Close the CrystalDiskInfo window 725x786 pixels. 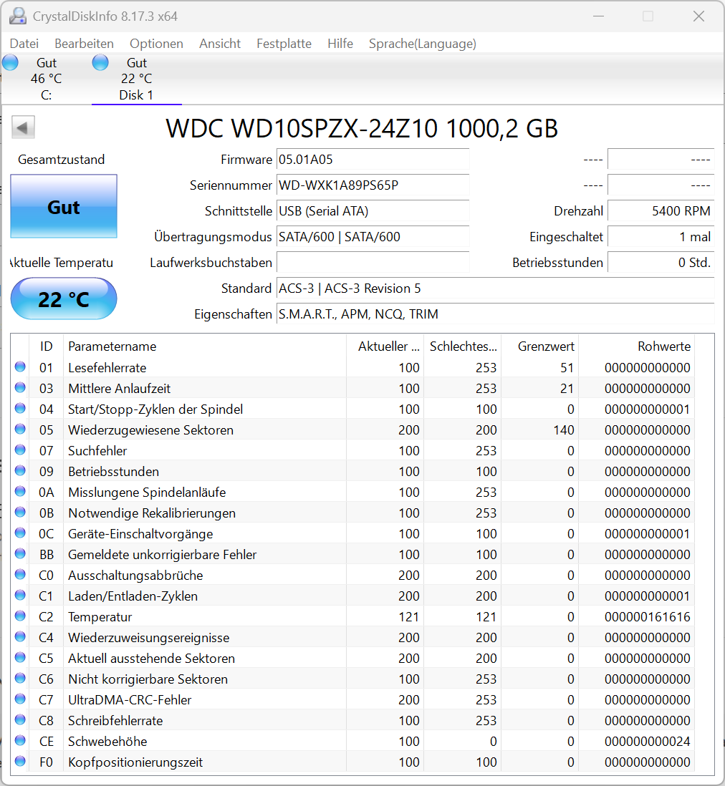[x=699, y=16]
